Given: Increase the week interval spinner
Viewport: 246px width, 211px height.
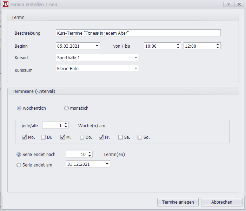Looking at the screenshot, I should point(66,124).
